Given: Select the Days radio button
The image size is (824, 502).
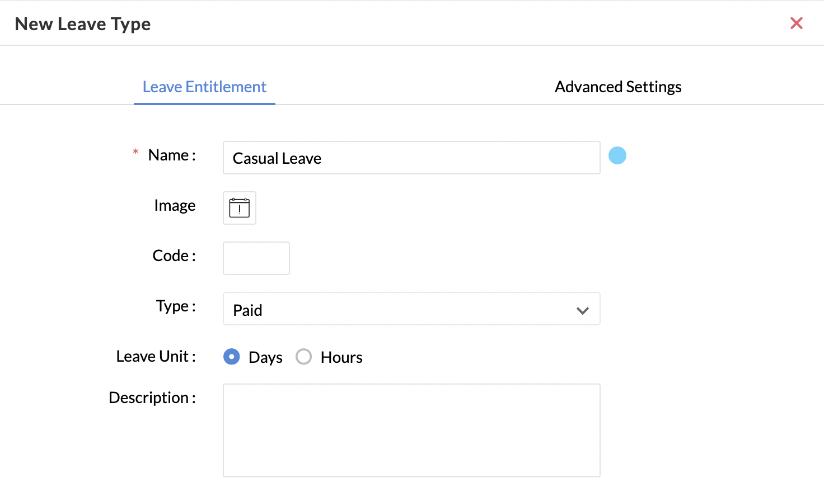Looking at the screenshot, I should [232, 357].
